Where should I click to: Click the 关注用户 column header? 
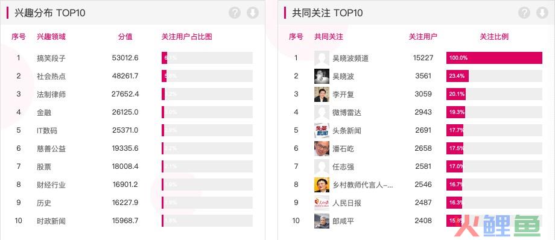click(423, 36)
